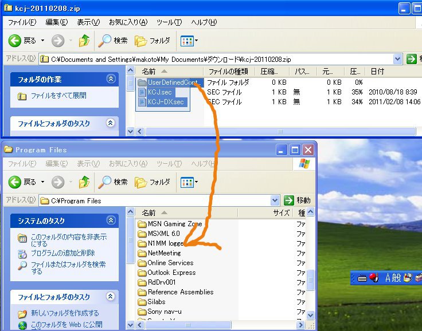Select the KCJ.sec file

[159, 92]
